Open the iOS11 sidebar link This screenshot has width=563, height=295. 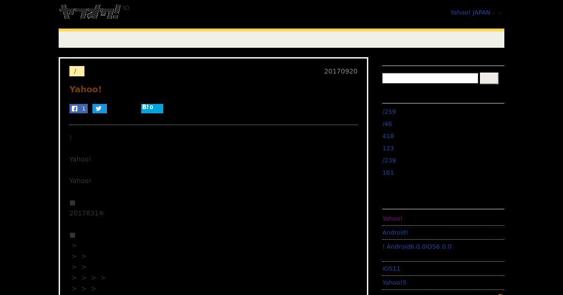391,269
